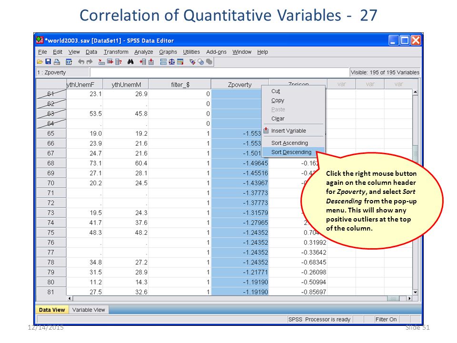This screenshot has width=457, height=343.
Task: Choose Clear from the context menu
Action: point(294,119)
